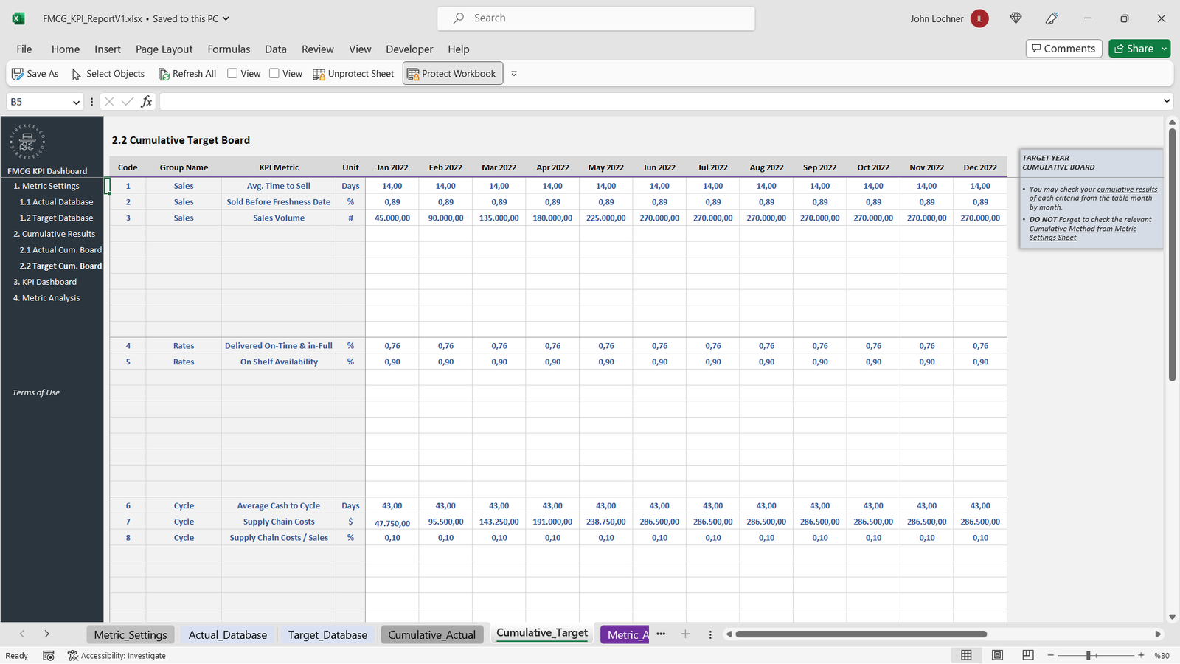
Task: Click the Share button
Action: [x=1134, y=49]
